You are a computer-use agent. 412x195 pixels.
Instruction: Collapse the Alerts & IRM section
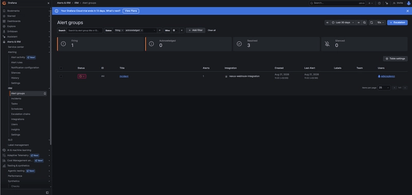pos(49,42)
